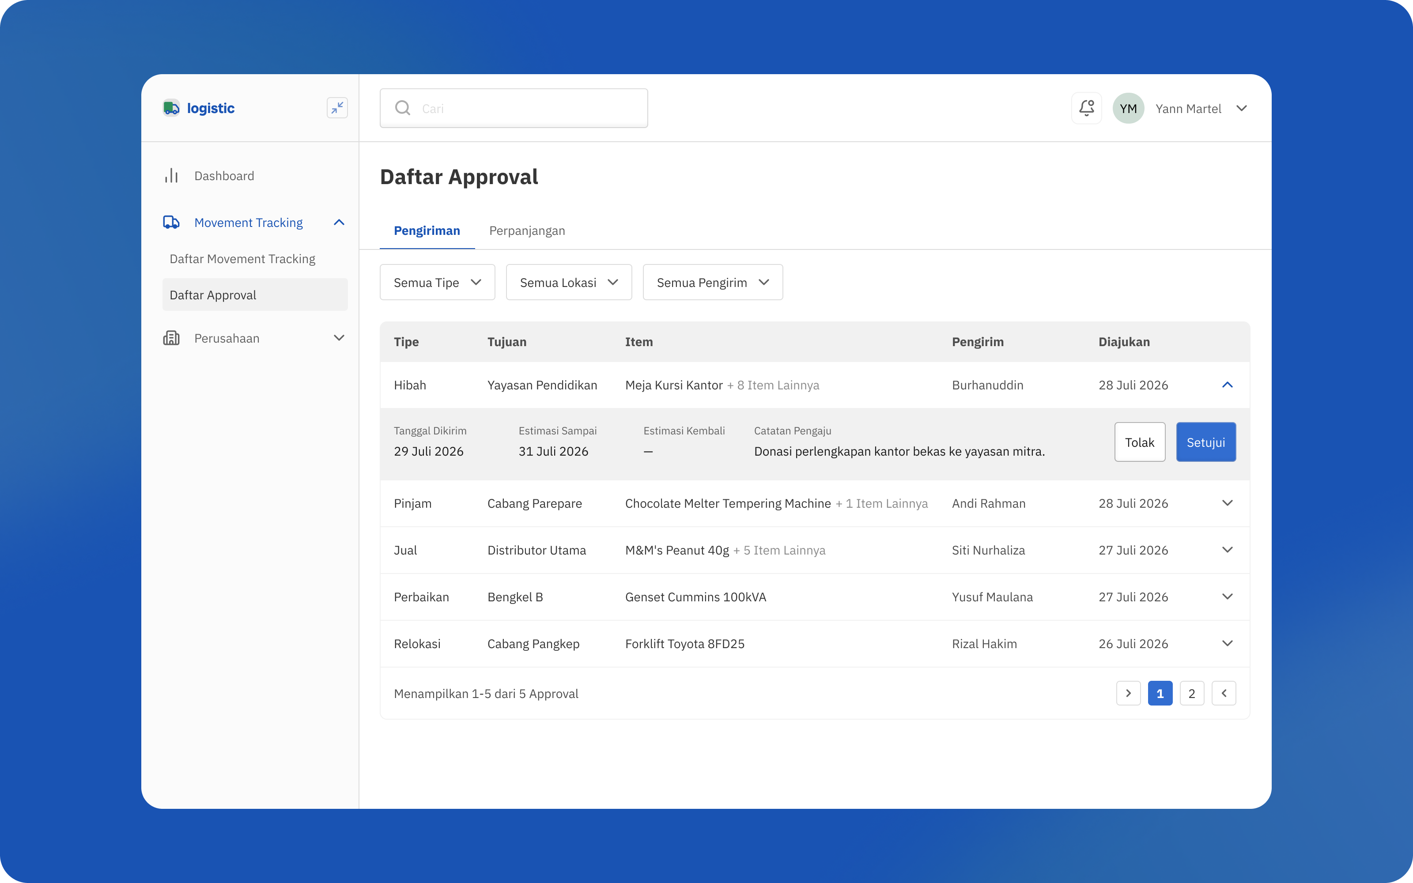This screenshot has height=883, width=1413.
Task: Go to next page arrow in pagination
Action: (1128, 693)
